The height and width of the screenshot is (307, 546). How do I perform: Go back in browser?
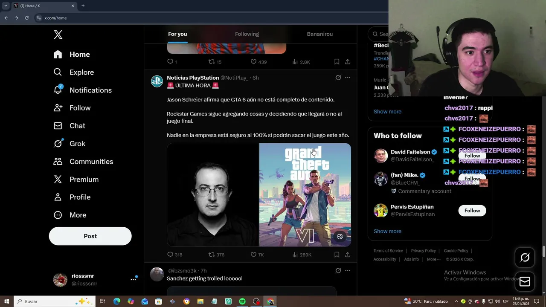(6, 18)
